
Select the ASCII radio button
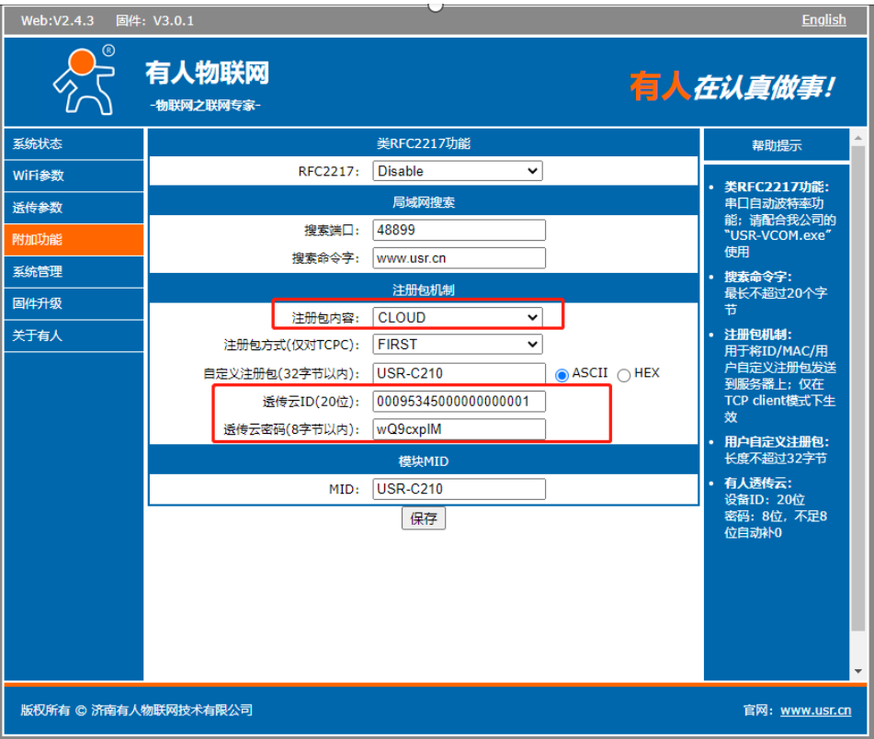click(562, 375)
